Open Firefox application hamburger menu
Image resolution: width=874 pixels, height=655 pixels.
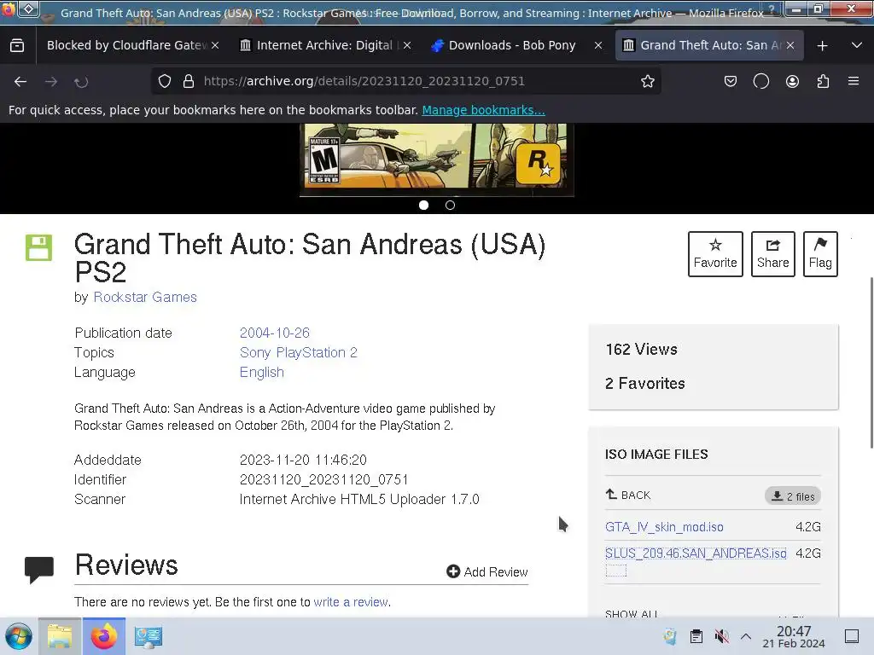(854, 81)
